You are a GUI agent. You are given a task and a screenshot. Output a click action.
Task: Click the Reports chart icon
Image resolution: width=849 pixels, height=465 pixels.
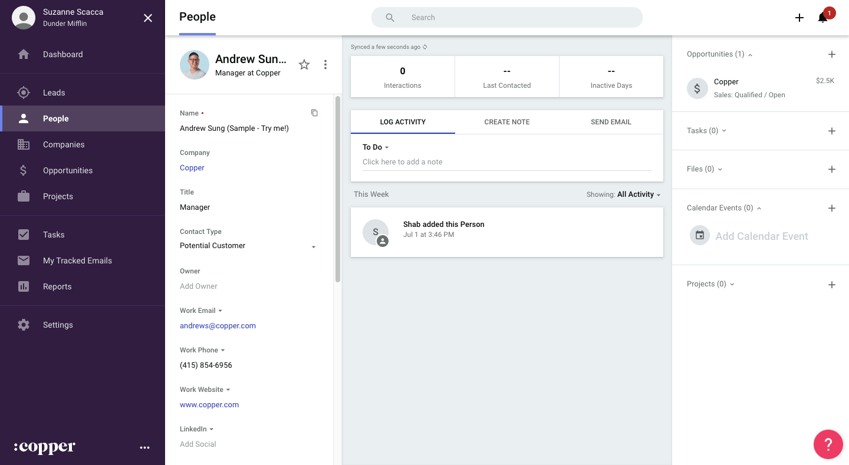click(x=24, y=286)
